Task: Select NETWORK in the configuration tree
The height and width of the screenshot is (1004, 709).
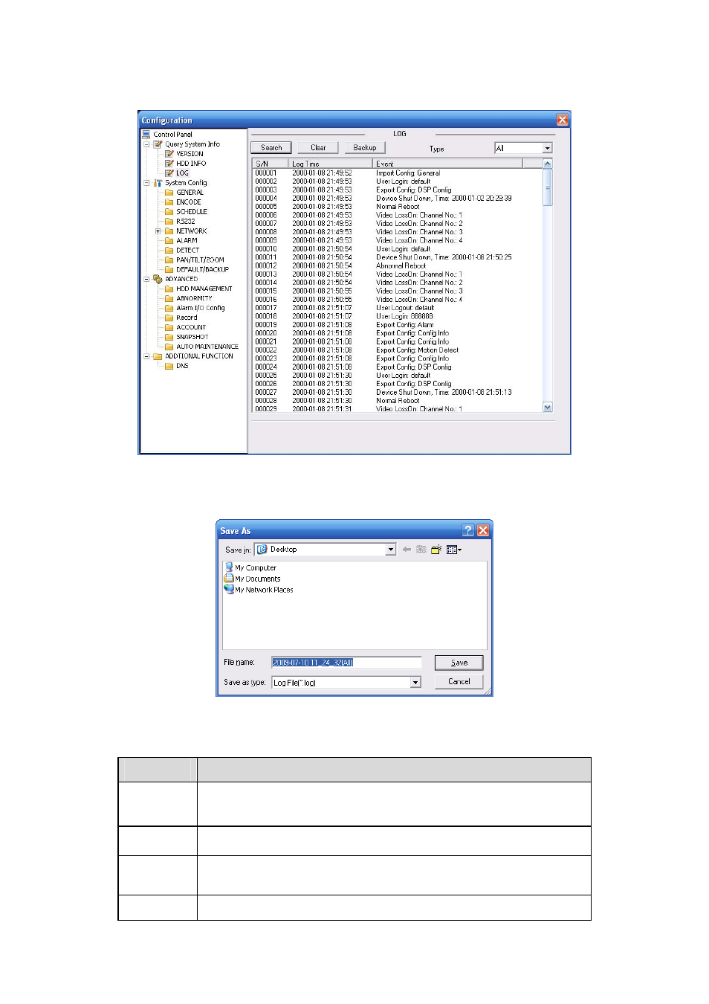Action: click(192, 231)
